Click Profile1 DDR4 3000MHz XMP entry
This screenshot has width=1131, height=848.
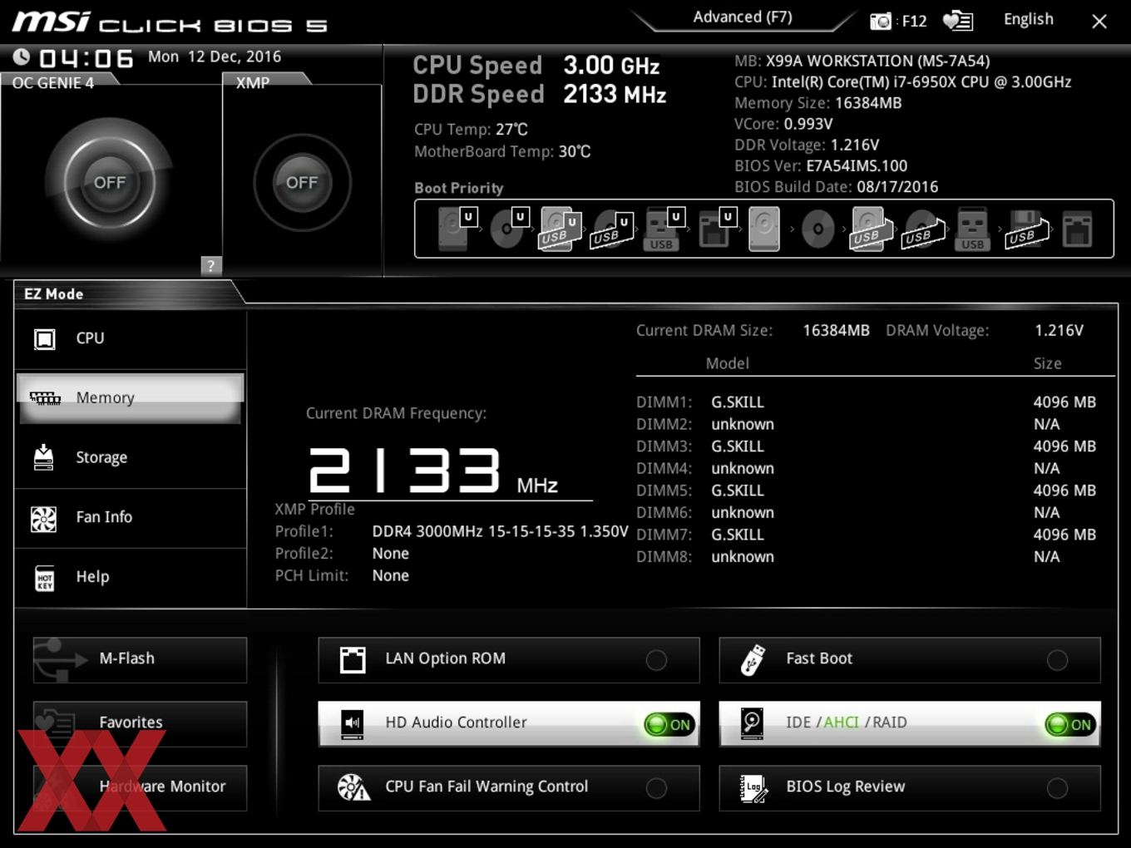[x=452, y=531]
